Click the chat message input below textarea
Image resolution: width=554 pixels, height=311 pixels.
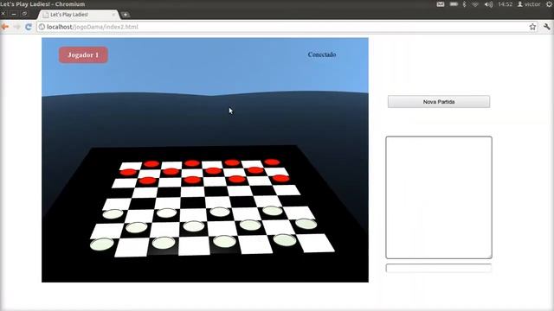coord(439,269)
